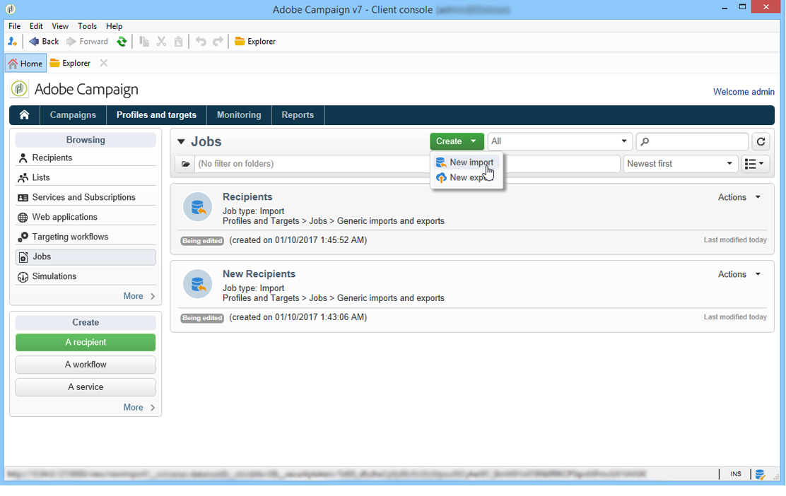Open Services and Subscriptions

tap(86, 197)
